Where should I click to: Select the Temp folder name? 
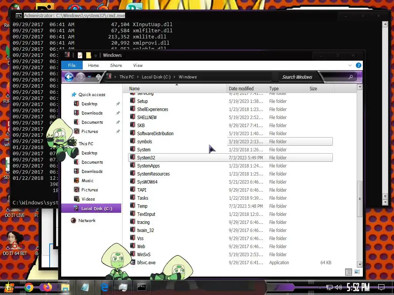[142, 206]
